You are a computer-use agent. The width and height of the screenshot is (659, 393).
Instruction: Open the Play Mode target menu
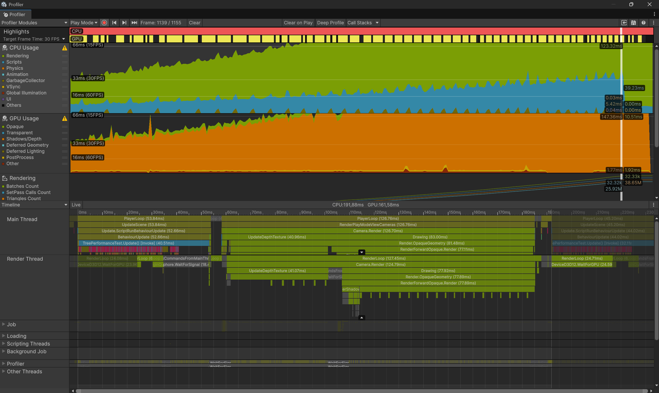click(83, 23)
